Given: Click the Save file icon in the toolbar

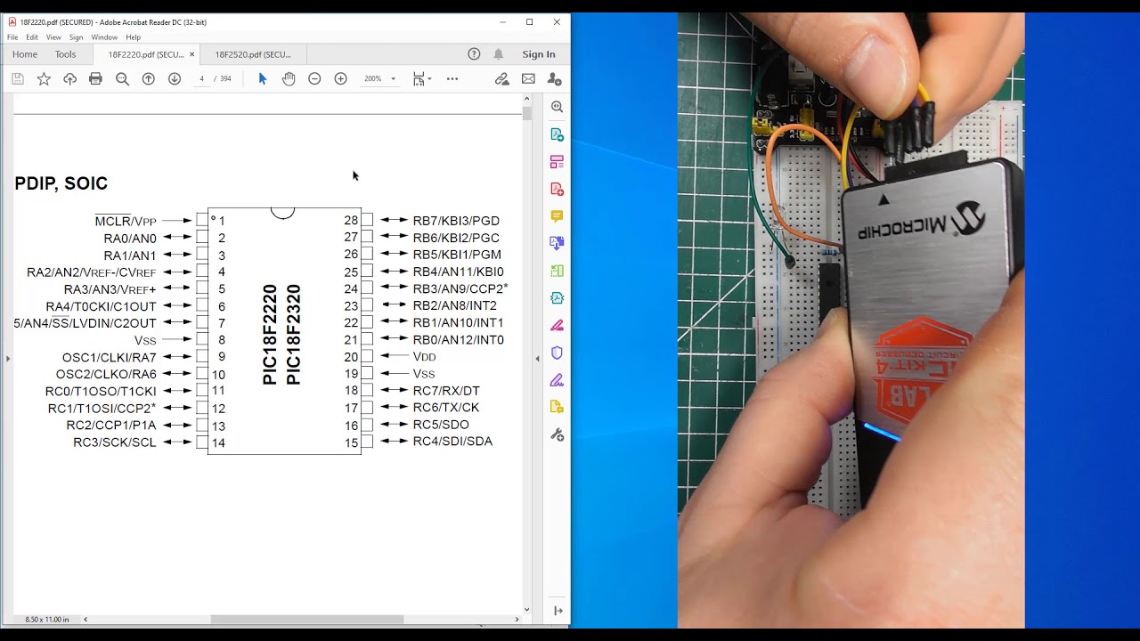Looking at the screenshot, I should pos(17,79).
